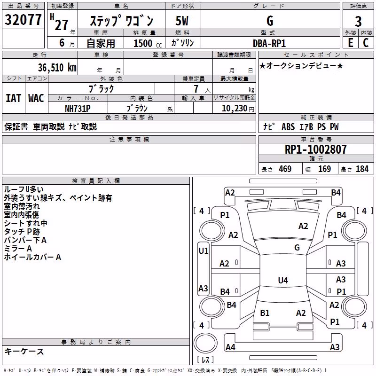This screenshot has width=376, height=376.
Task: Click the width value 169
Action: [x=324, y=169]
